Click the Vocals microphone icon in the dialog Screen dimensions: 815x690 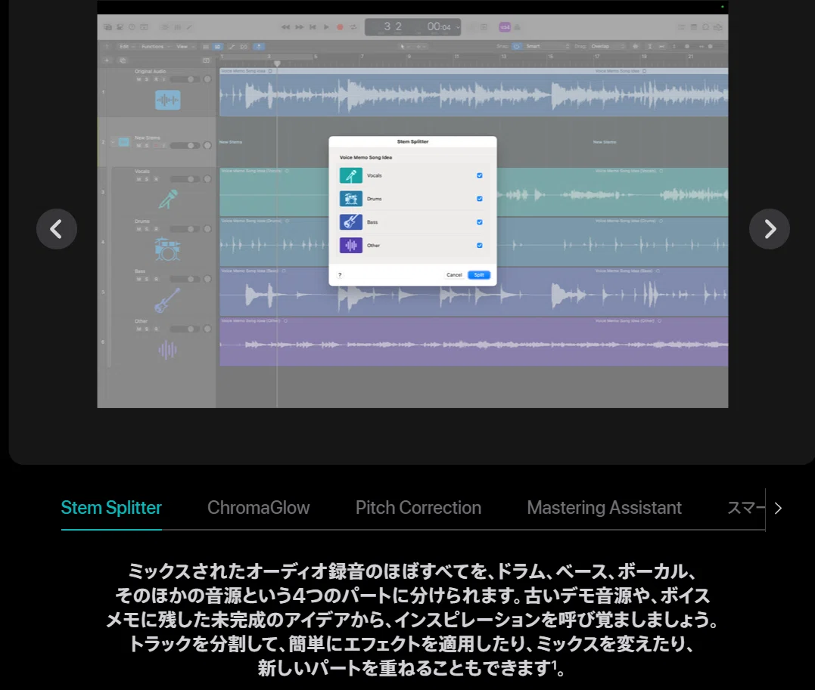(351, 175)
